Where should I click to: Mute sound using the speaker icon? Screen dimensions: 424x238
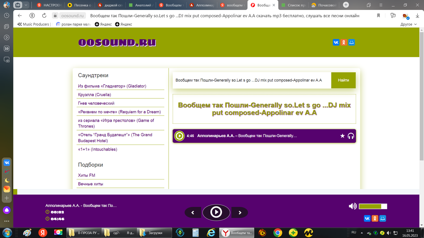click(353, 206)
